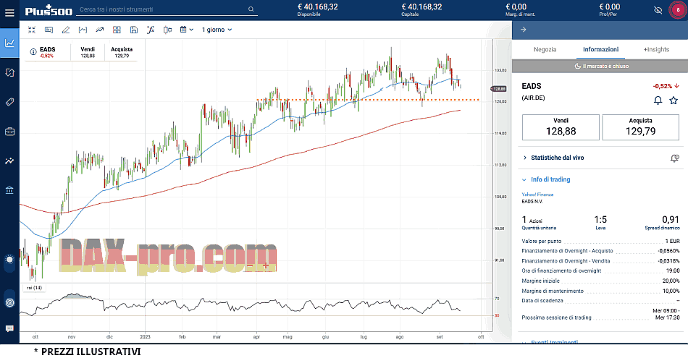Click the Disponibile € 40.168,32 balance

click(318, 9)
